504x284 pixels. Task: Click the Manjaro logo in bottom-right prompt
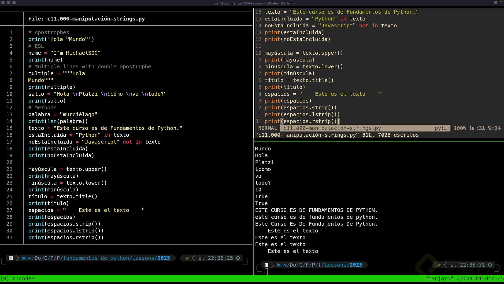click(266, 265)
